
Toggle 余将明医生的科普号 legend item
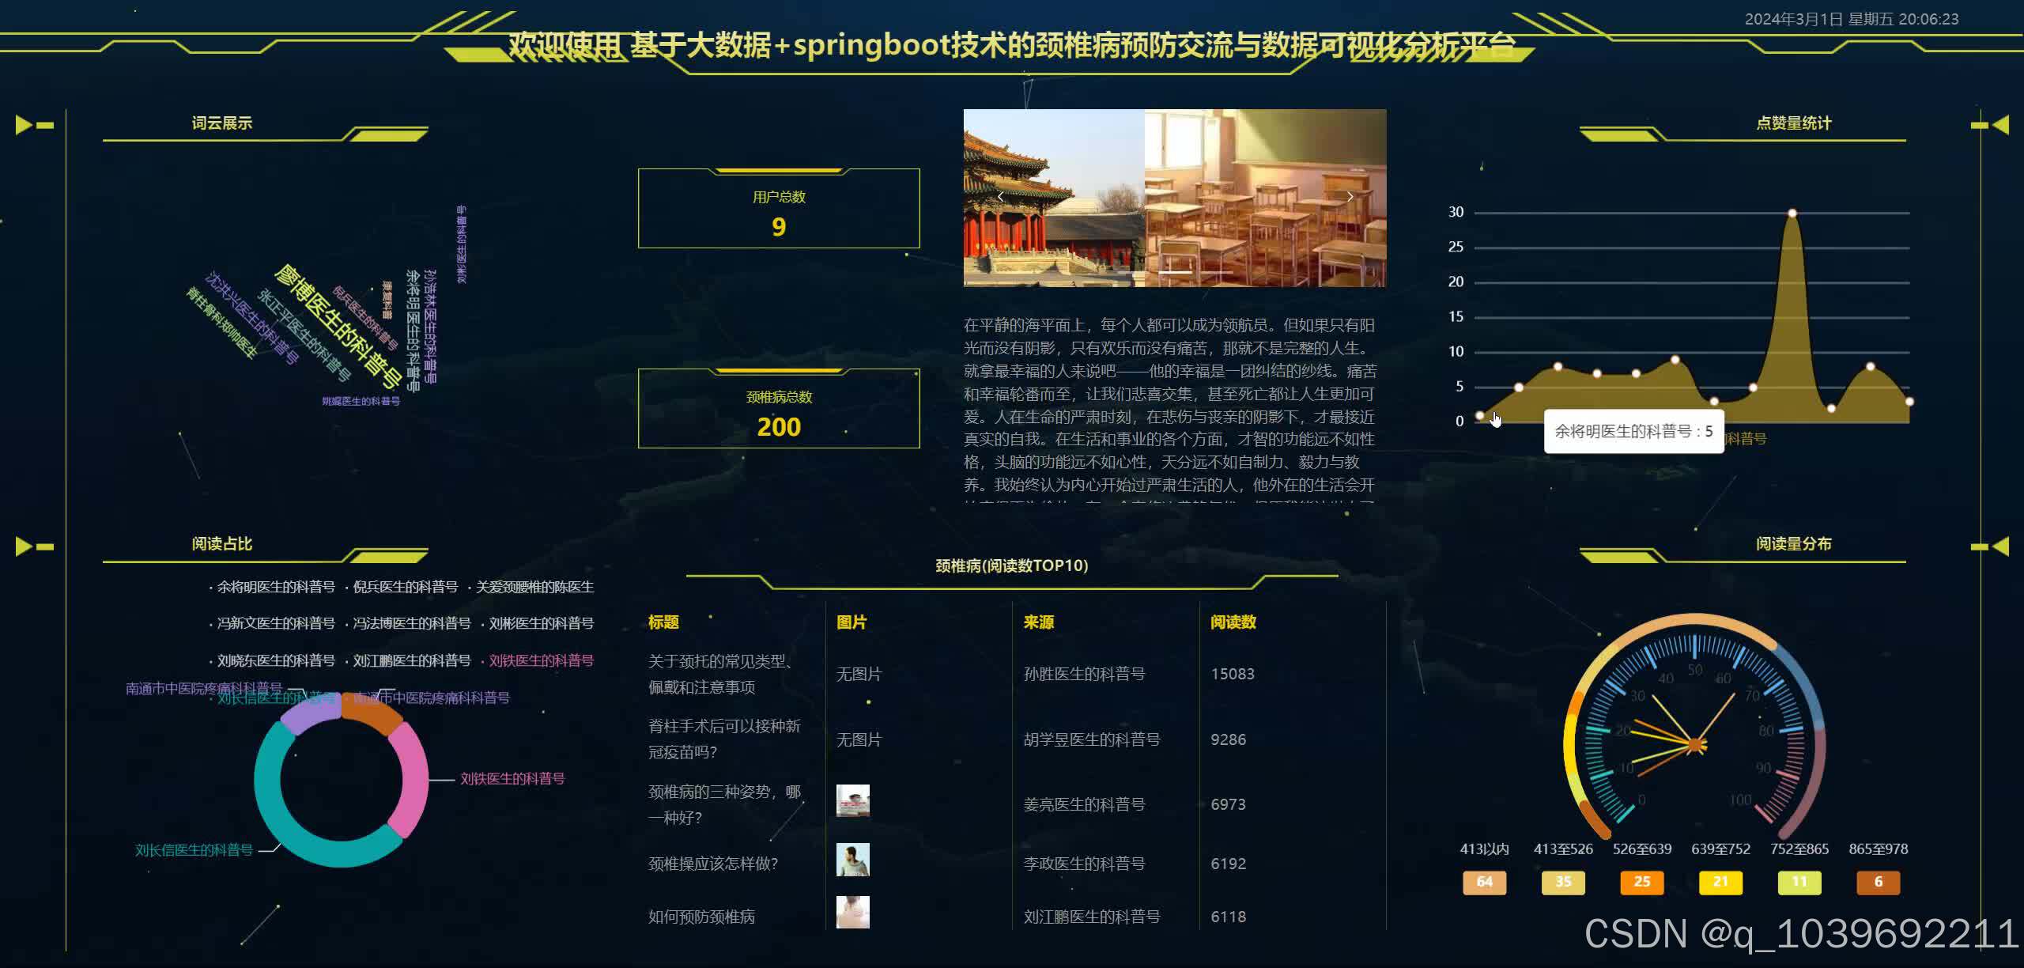275,587
